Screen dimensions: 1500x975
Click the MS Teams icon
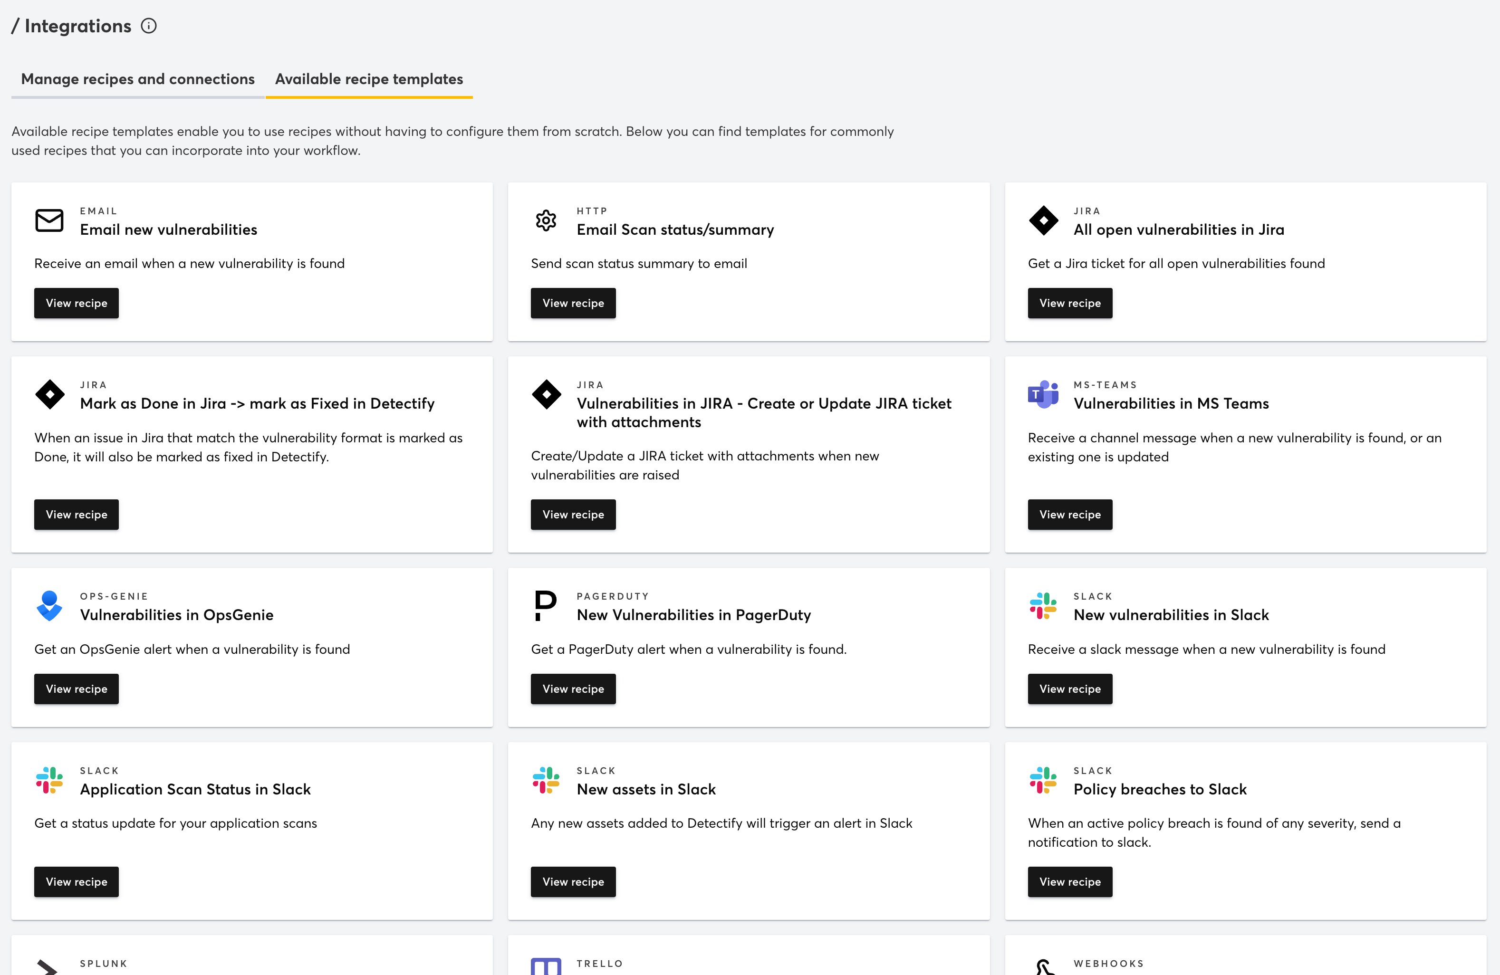[x=1043, y=394]
